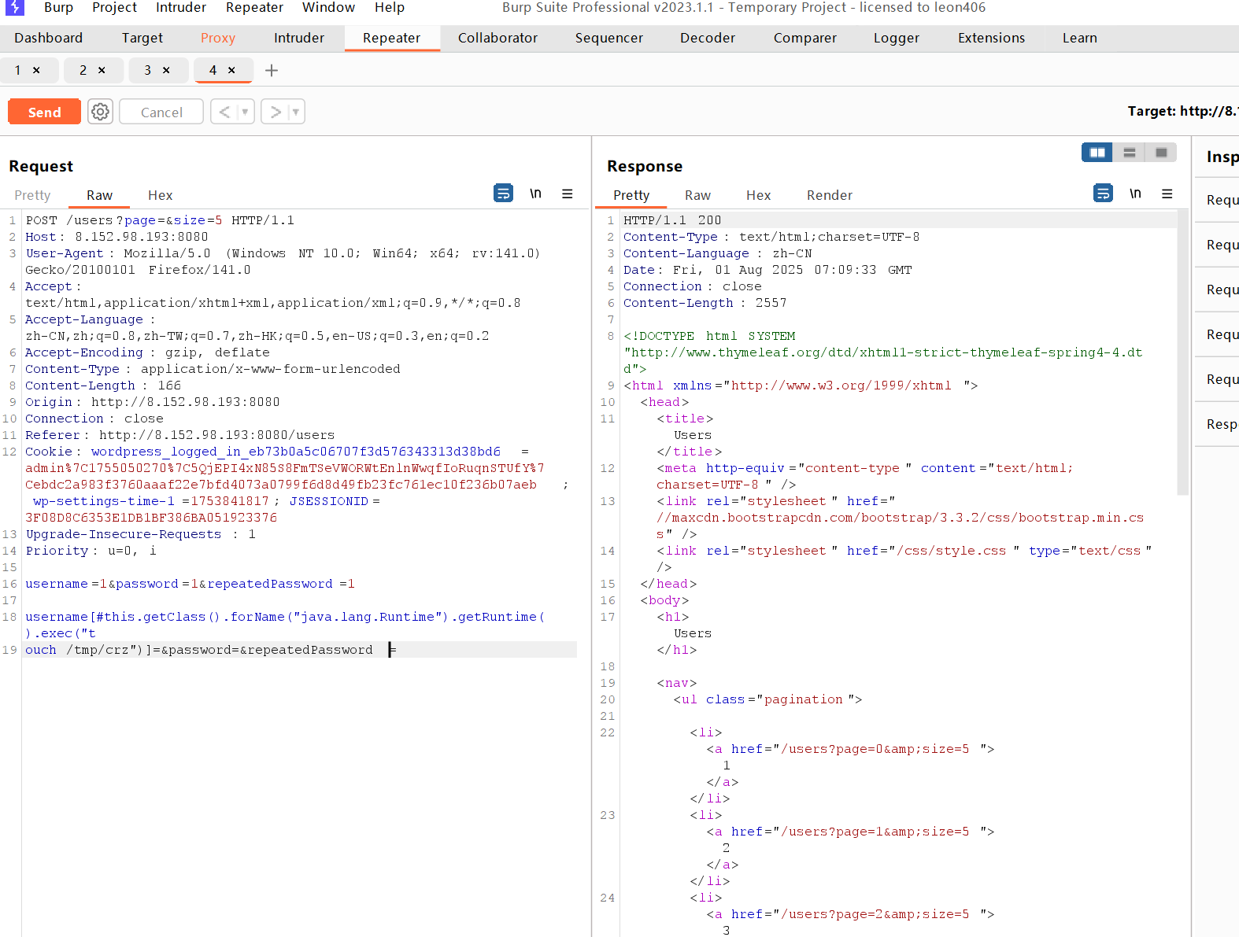Toggle word wrap in Response panel
The width and height of the screenshot is (1239, 937).
(1103, 193)
